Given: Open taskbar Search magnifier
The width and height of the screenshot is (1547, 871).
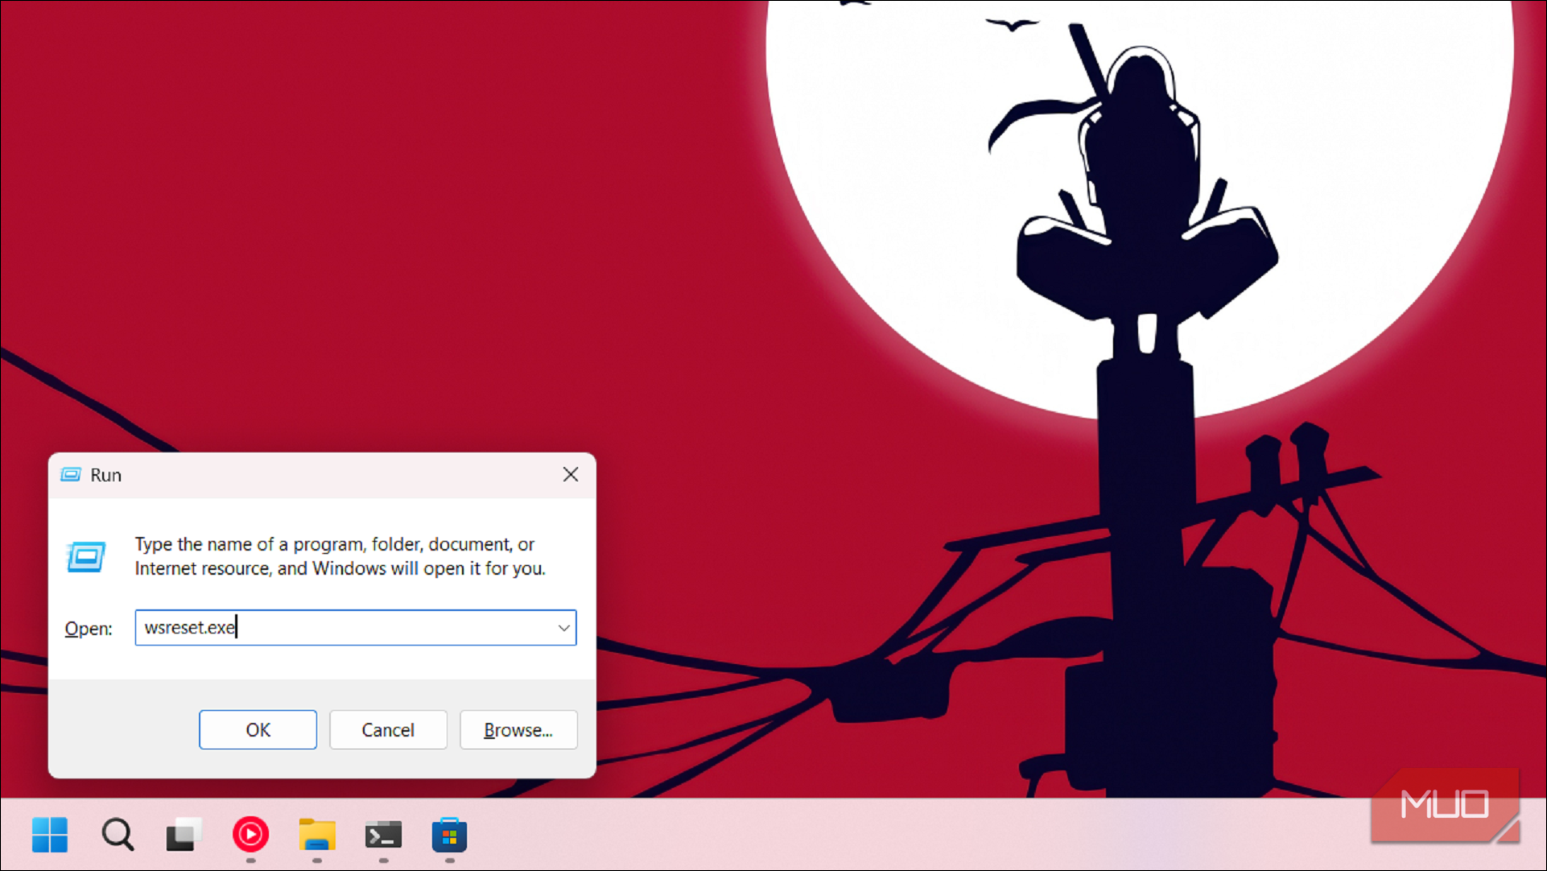Looking at the screenshot, I should coord(118,835).
